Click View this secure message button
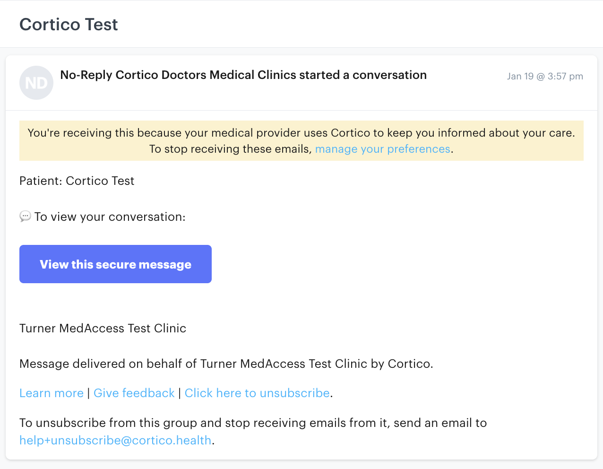603x469 pixels. point(115,264)
